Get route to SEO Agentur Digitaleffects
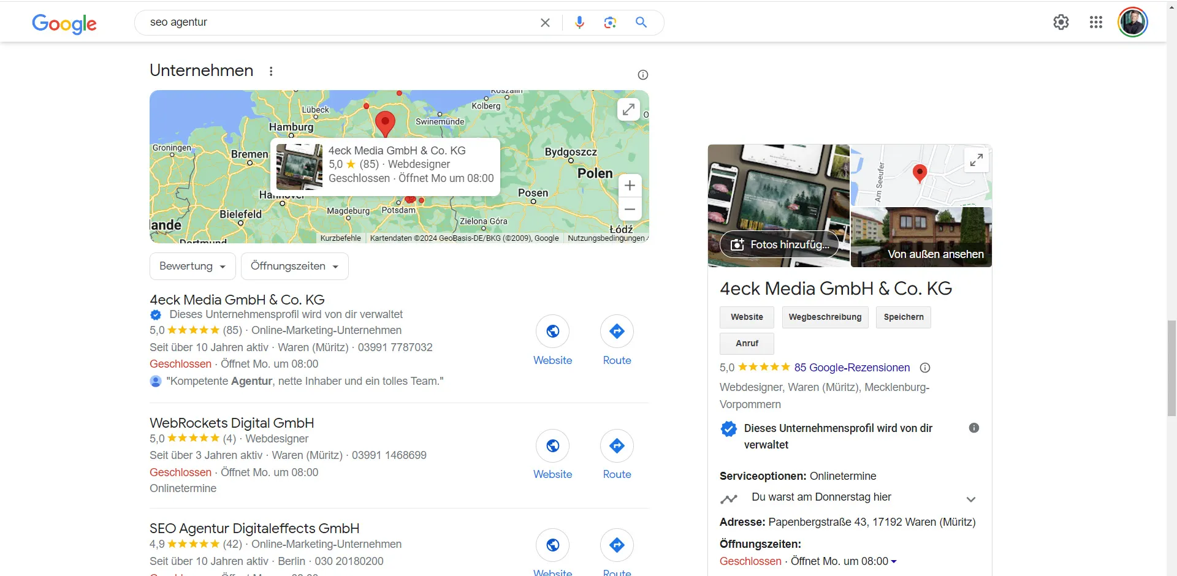 coord(617,545)
